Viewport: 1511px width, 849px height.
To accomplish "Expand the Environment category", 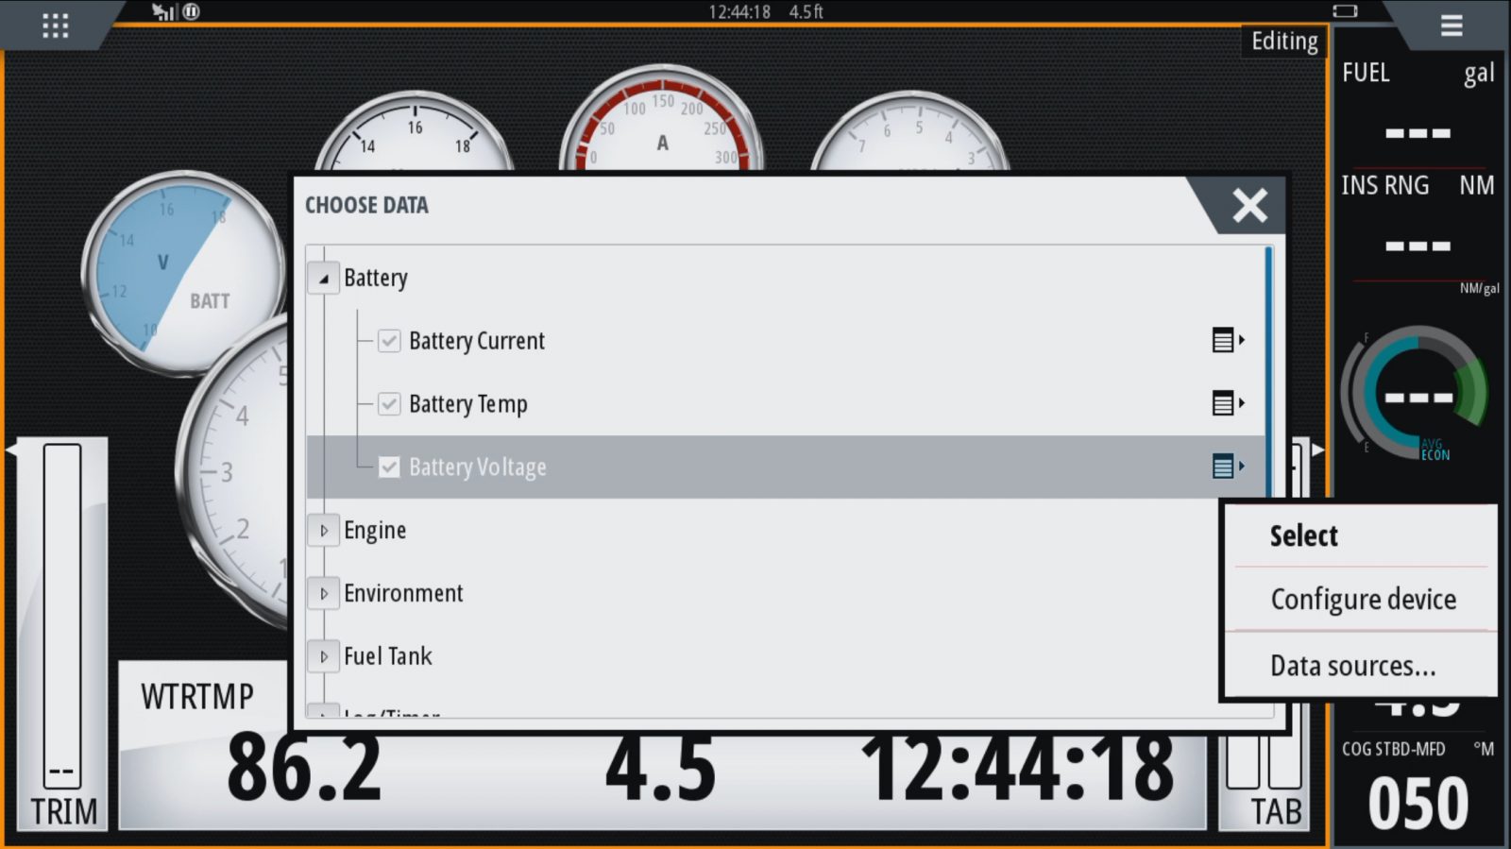I will (324, 594).
